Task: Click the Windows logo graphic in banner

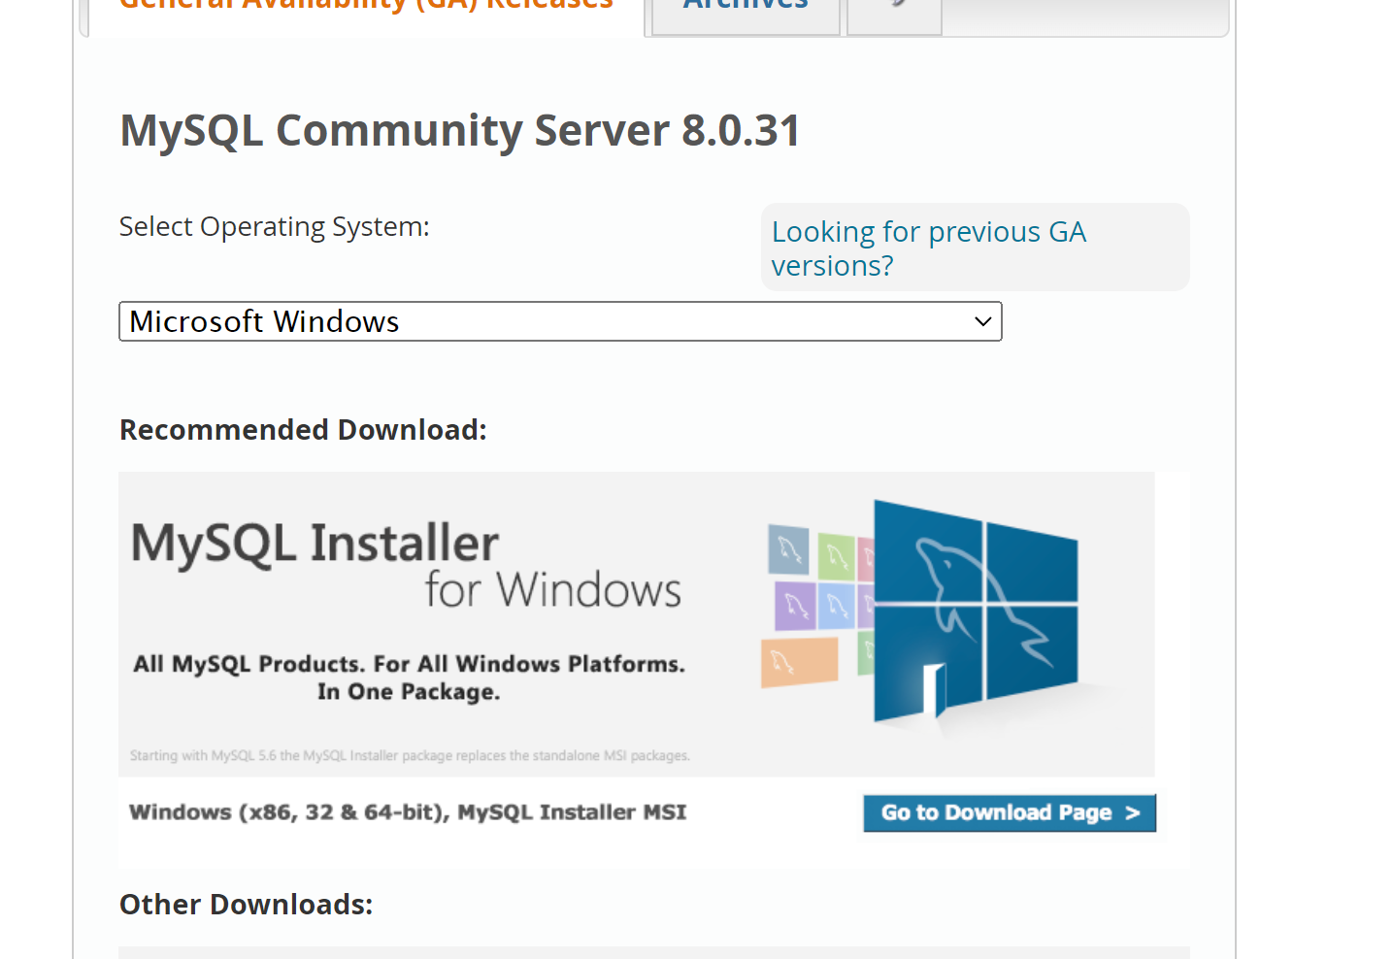Action: (x=975, y=612)
